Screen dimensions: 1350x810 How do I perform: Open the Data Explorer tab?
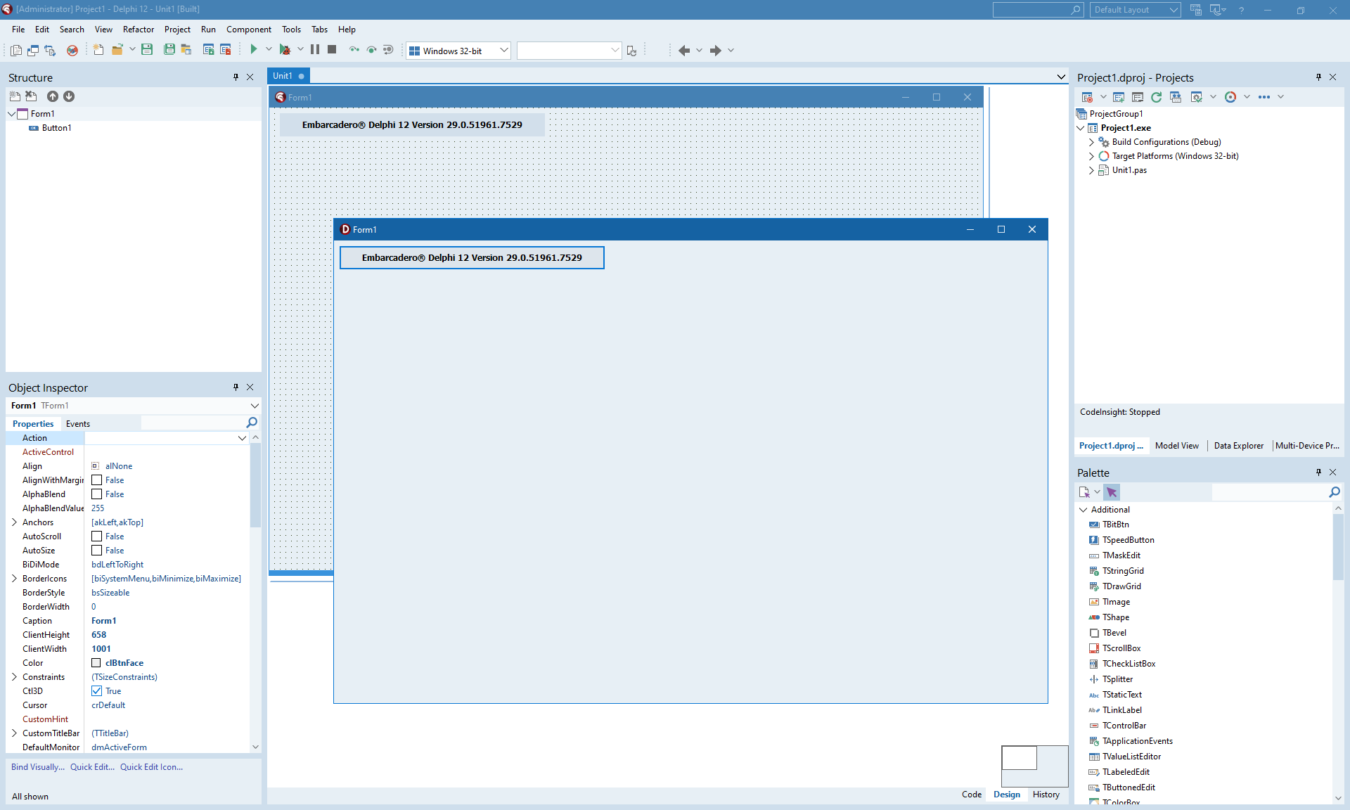point(1239,446)
